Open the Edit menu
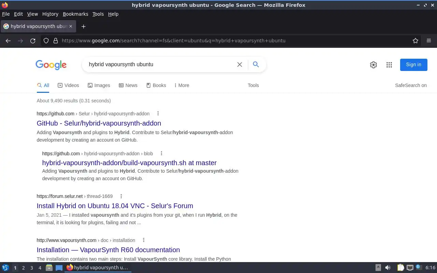The width and height of the screenshot is (437, 273). tap(18, 14)
